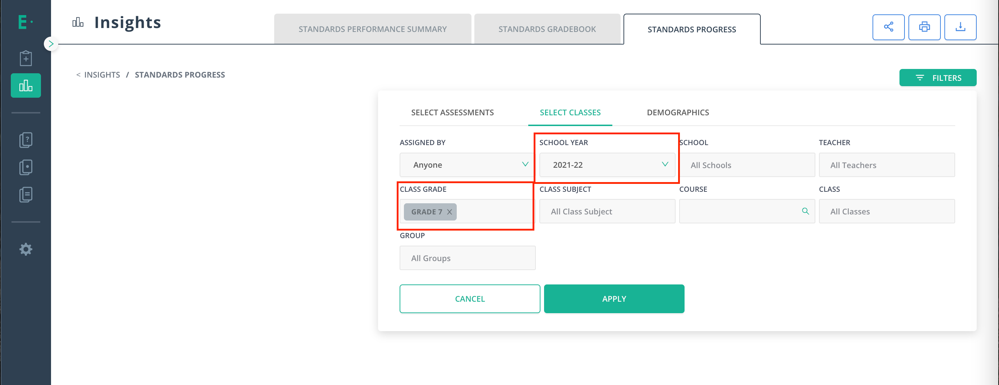Expand the sidebar with the arrow toggle
999x385 pixels.
[51, 44]
